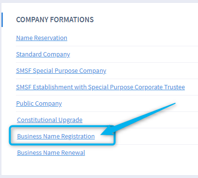This screenshot has height=178, width=198.
Task: Click the highlighted Business Name Registration link
Action: click(56, 137)
